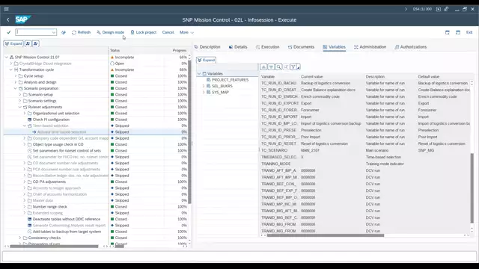Select TIMEBASED_SELEC variable cell

pyautogui.click(x=278, y=157)
